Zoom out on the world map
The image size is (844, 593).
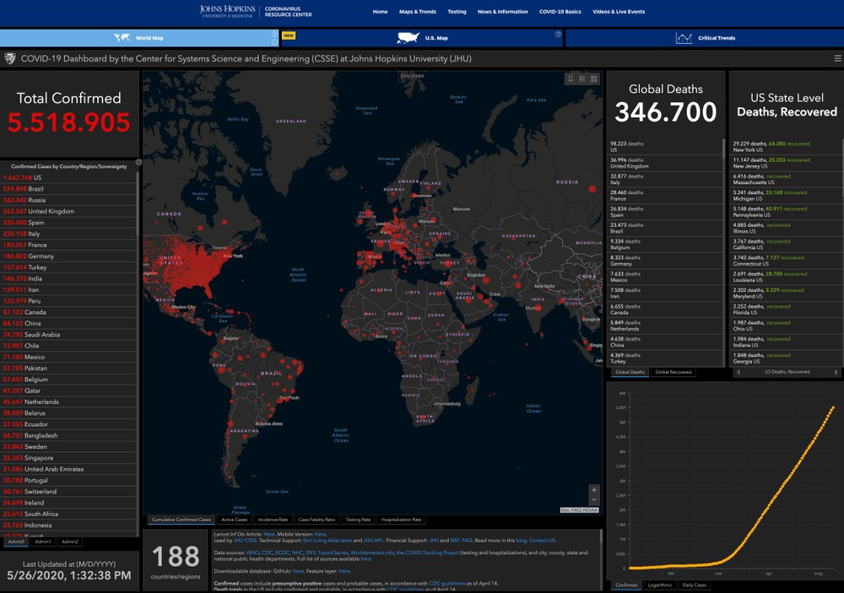pyautogui.click(x=593, y=500)
